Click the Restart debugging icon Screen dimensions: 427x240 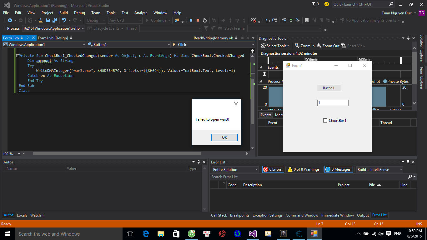tap(205, 20)
